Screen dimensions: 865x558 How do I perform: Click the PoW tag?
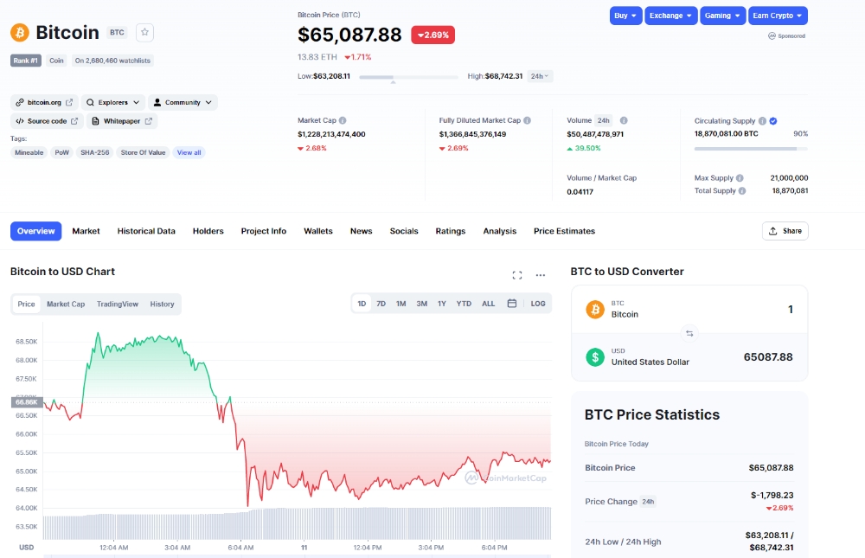pos(61,153)
